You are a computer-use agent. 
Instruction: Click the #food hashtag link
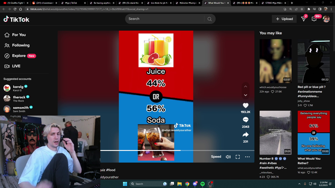[111, 170]
